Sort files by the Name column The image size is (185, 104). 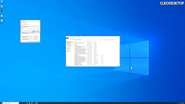75,41
